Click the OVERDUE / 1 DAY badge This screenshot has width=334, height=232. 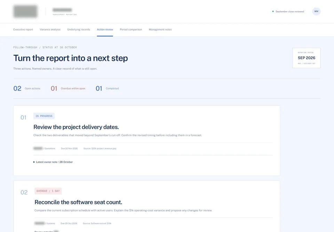48,191
